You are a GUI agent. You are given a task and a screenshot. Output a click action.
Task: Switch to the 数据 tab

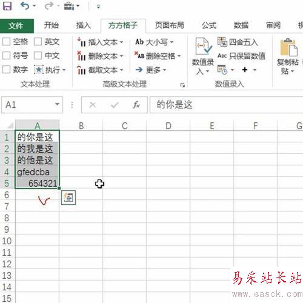241,25
